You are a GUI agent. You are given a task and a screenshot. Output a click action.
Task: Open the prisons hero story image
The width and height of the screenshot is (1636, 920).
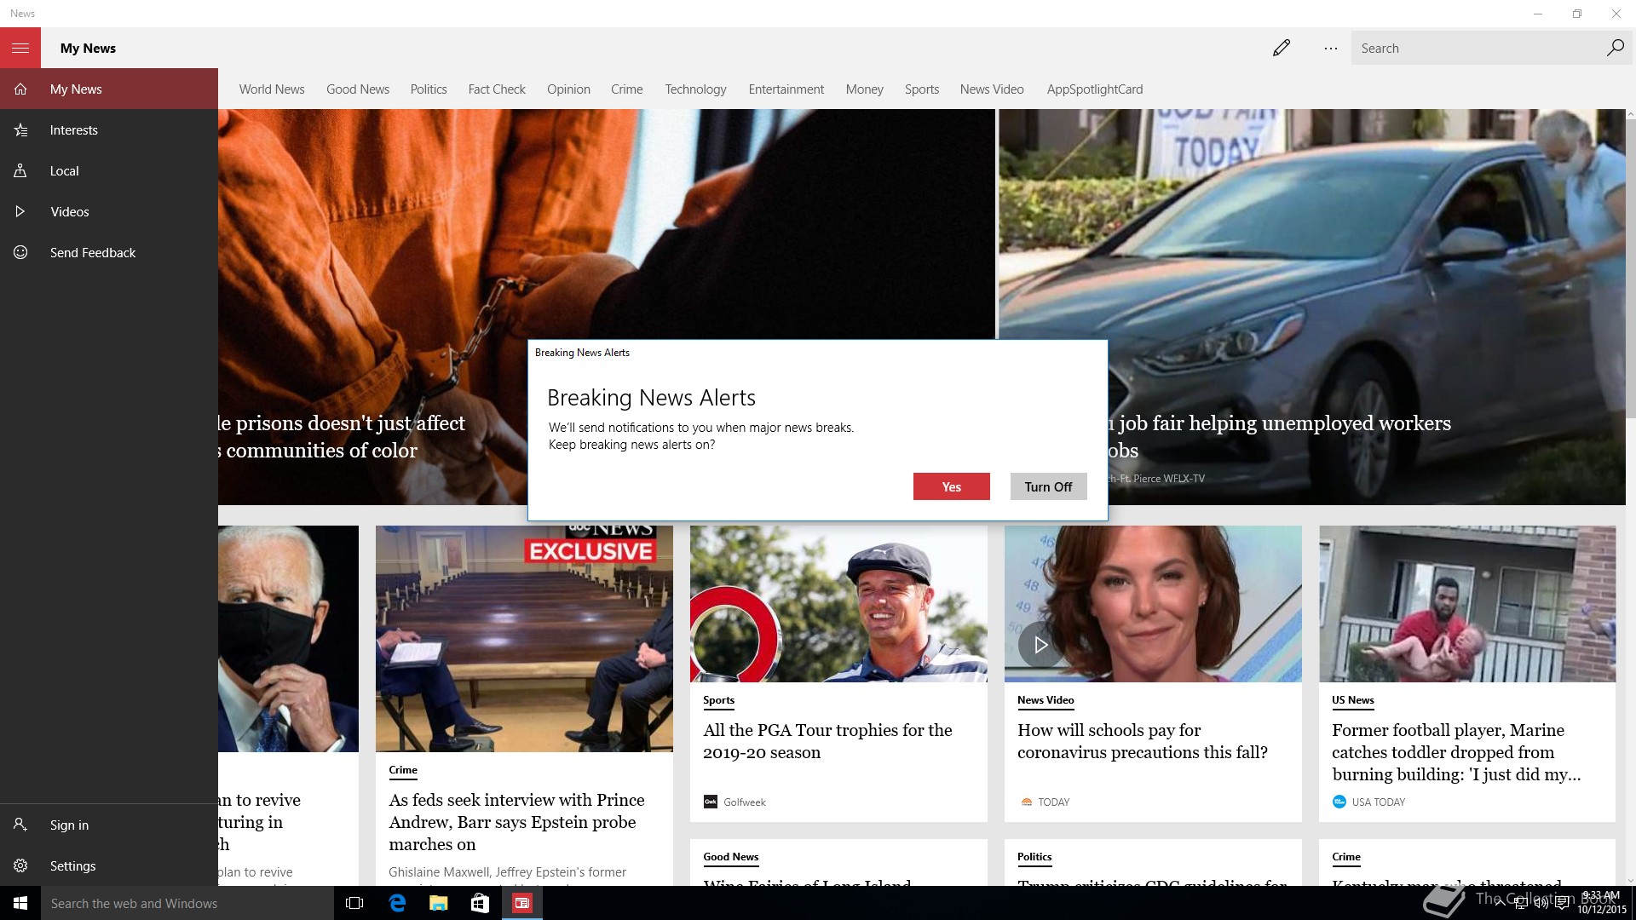click(606, 225)
